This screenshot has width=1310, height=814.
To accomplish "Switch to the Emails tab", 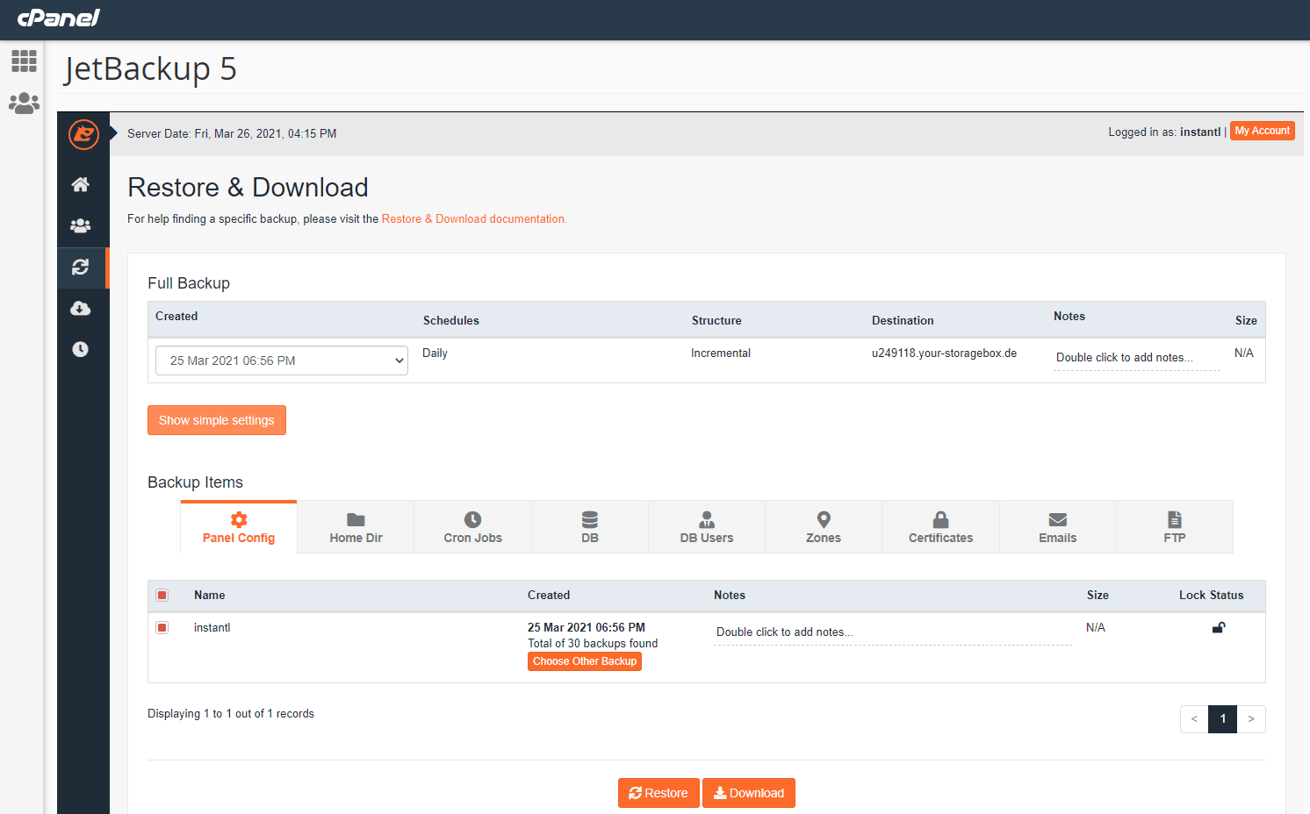I will point(1058,527).
